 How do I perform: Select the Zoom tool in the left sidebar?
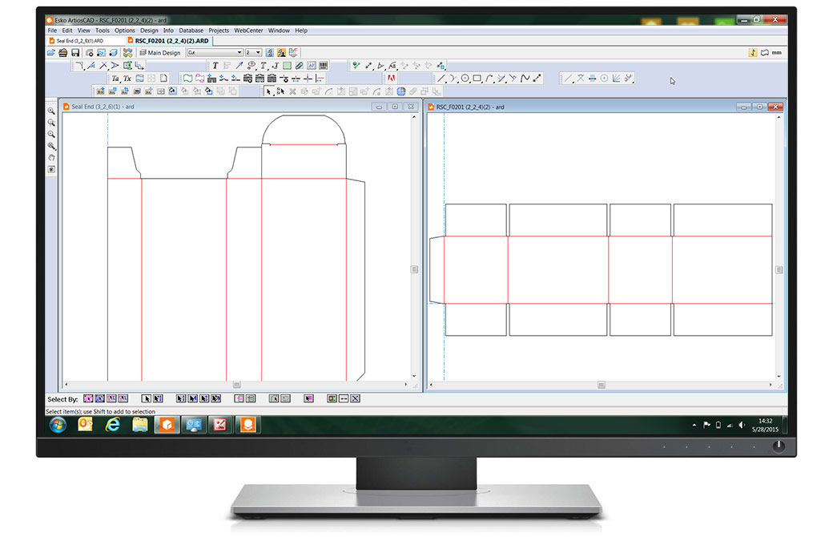pos(51,111)
